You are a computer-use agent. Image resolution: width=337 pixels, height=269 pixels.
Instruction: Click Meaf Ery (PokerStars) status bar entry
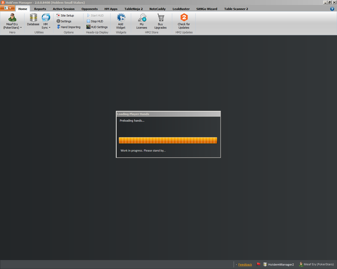pyautogui.click(x=316, y=264)
